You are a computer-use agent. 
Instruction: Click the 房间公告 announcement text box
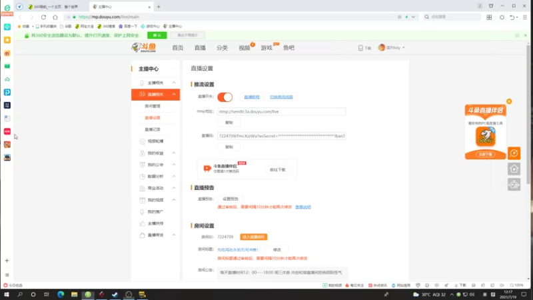[x=282, y=273]
